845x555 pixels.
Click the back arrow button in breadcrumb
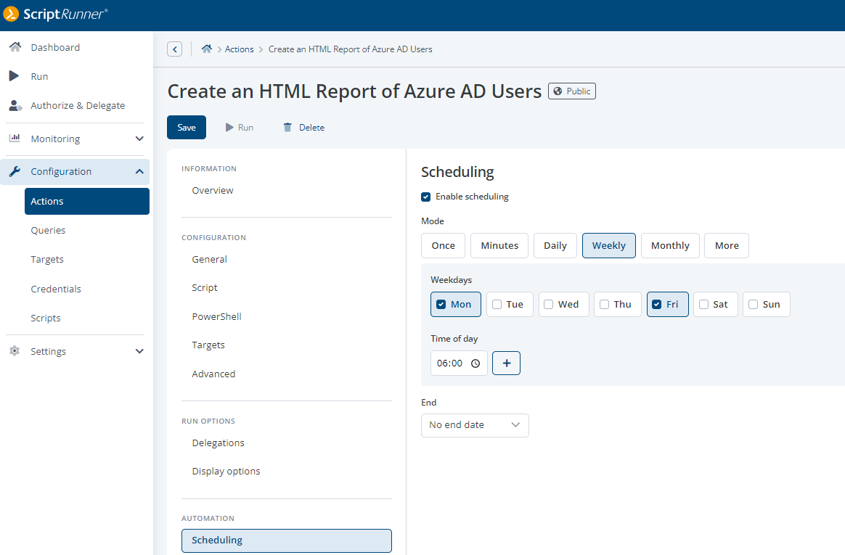tap(175, 49)
